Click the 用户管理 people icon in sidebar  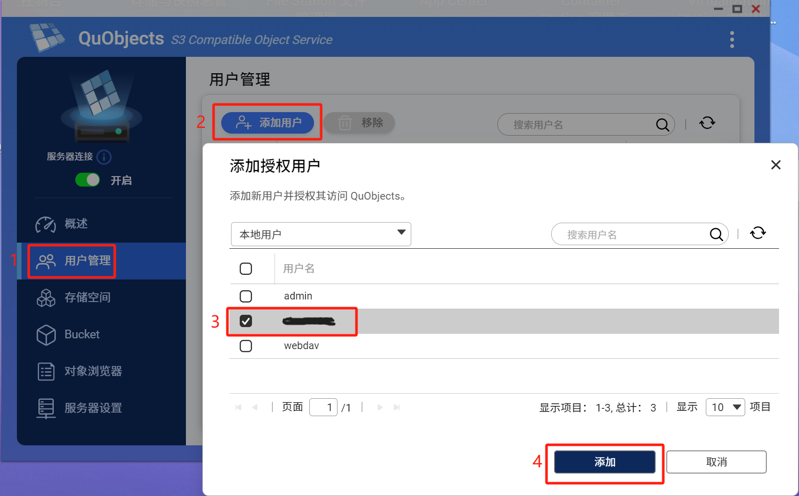point(46,262)
